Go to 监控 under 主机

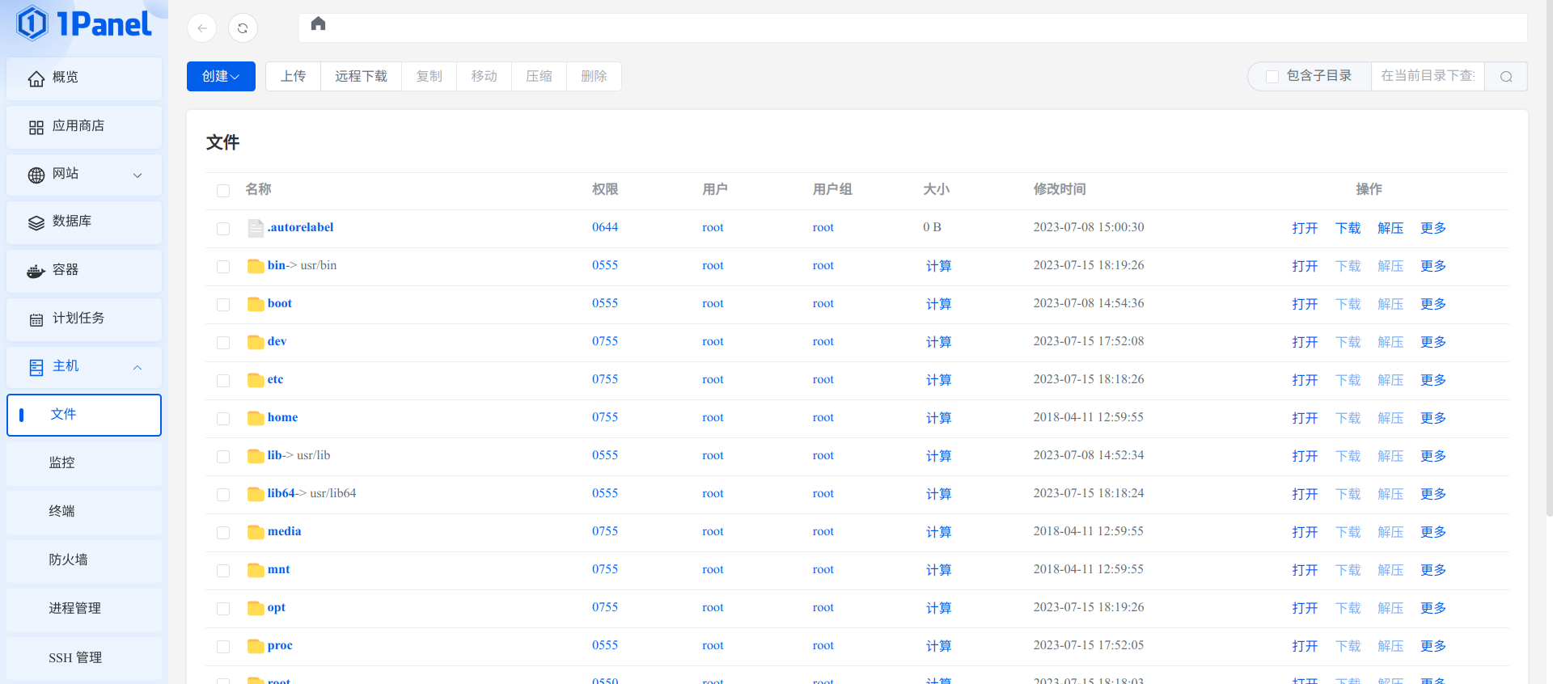tap(84, 463)
